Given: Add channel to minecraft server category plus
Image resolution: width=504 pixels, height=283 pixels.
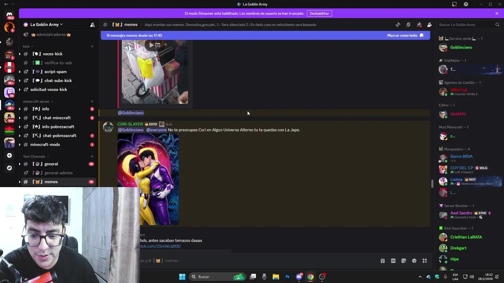Looking at the screenshot, I should tap(92, 101).
